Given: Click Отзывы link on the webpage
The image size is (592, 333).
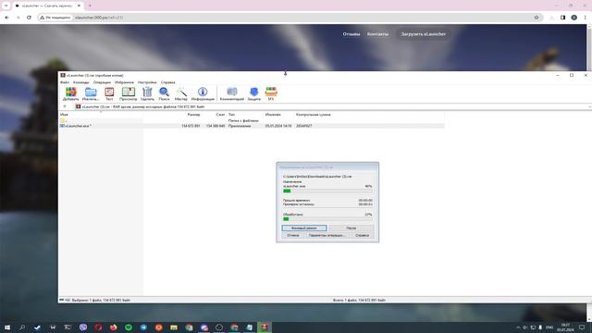Looking at the screenshot, I should 351,34.
